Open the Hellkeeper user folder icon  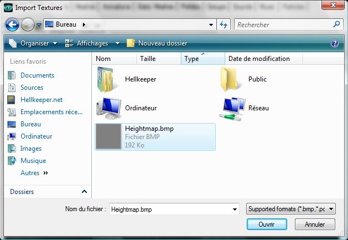coord(106,79)
